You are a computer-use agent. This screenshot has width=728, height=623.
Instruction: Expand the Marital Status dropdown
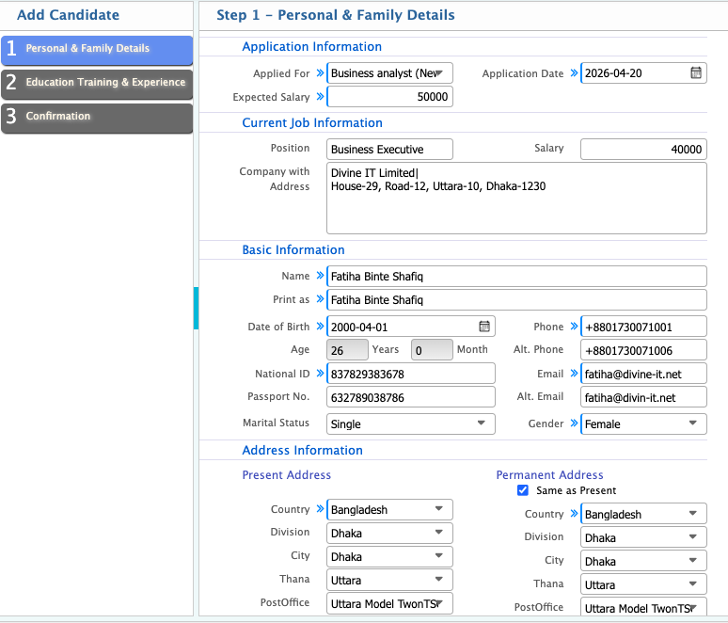(x=410, y=424)
